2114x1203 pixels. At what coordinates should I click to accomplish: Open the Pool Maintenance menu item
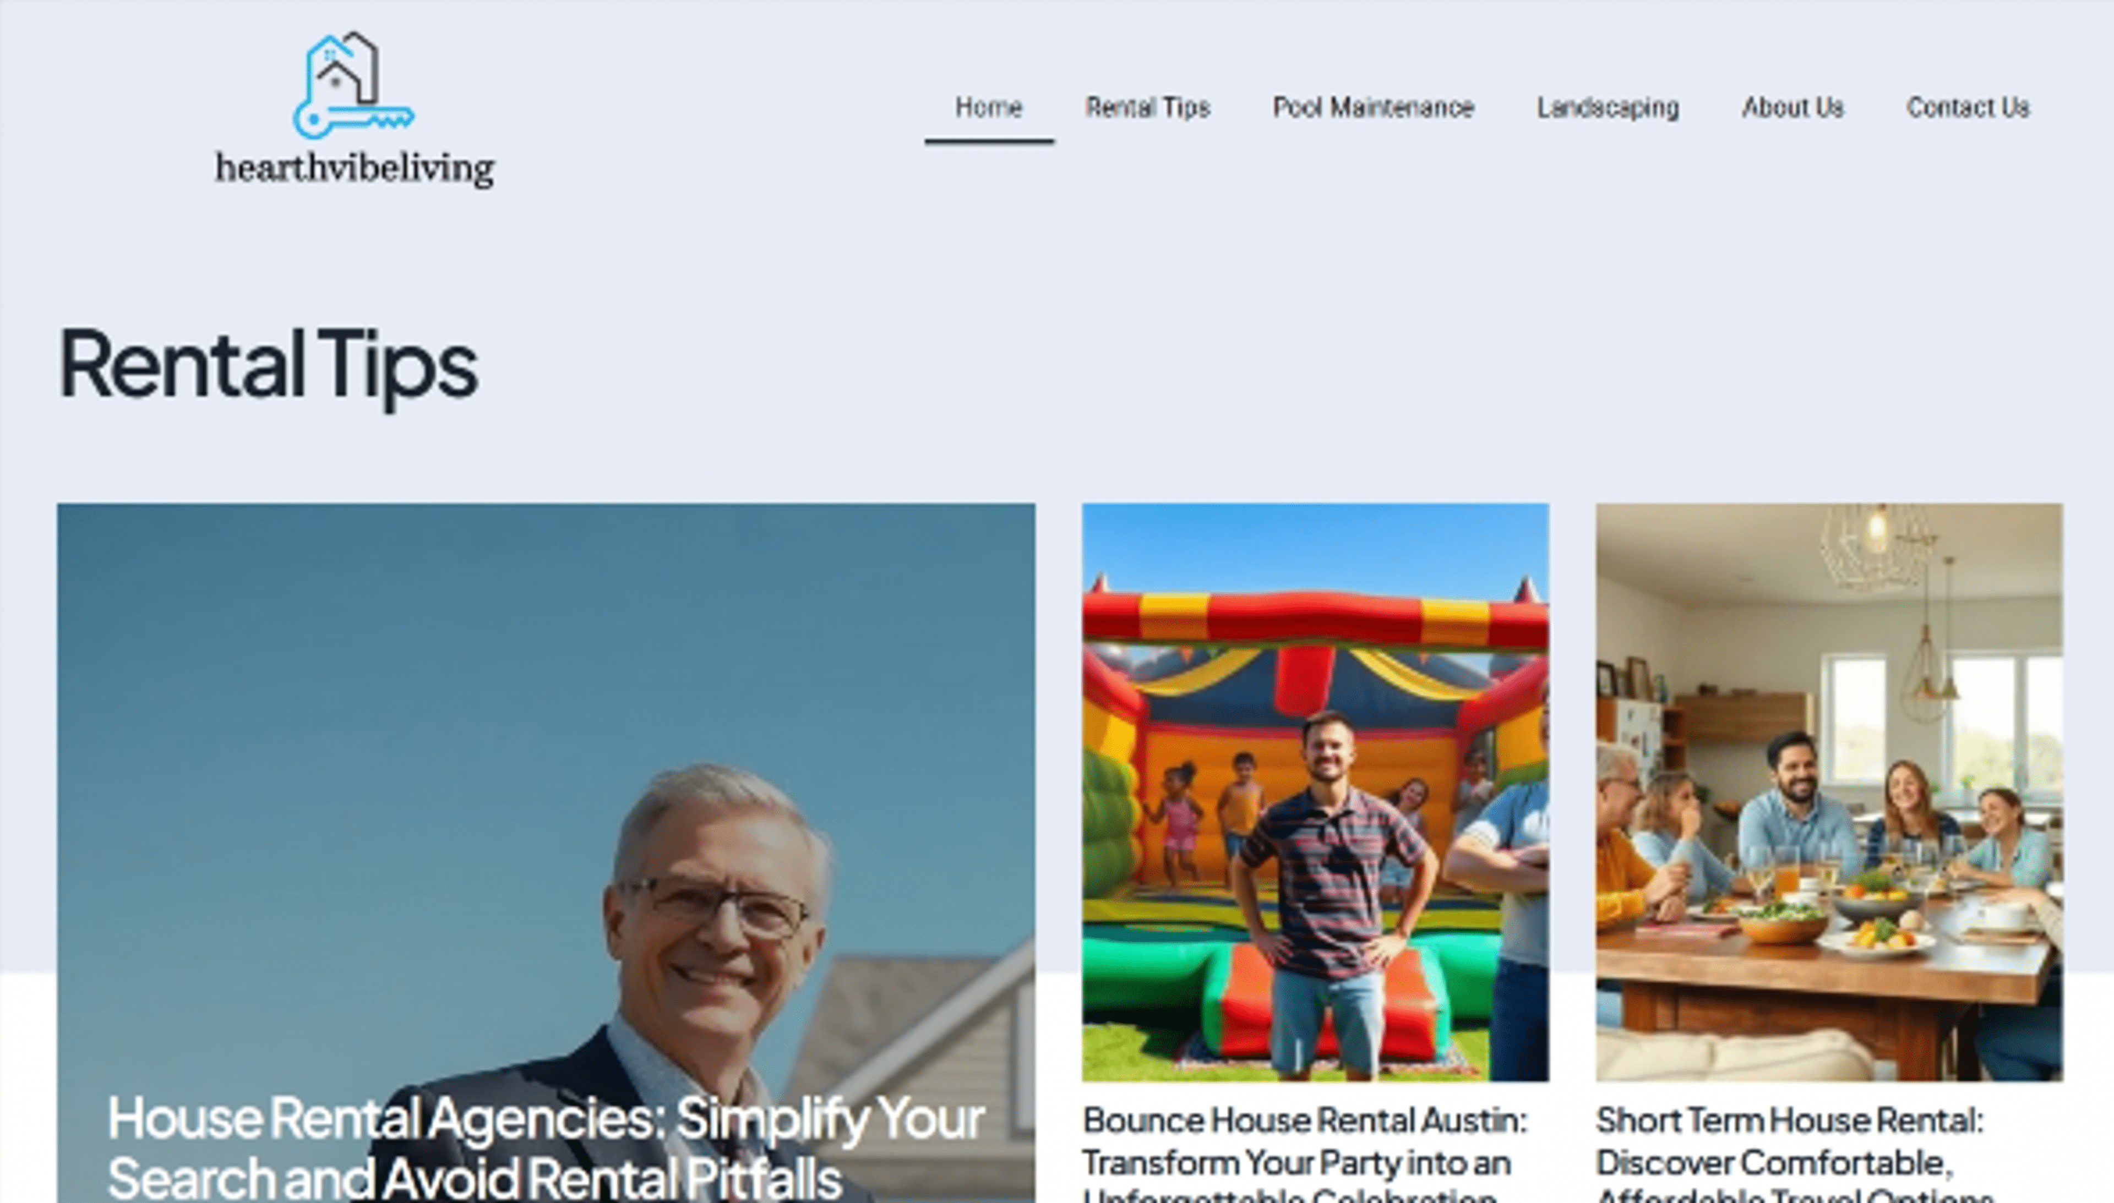(1372, 107)
